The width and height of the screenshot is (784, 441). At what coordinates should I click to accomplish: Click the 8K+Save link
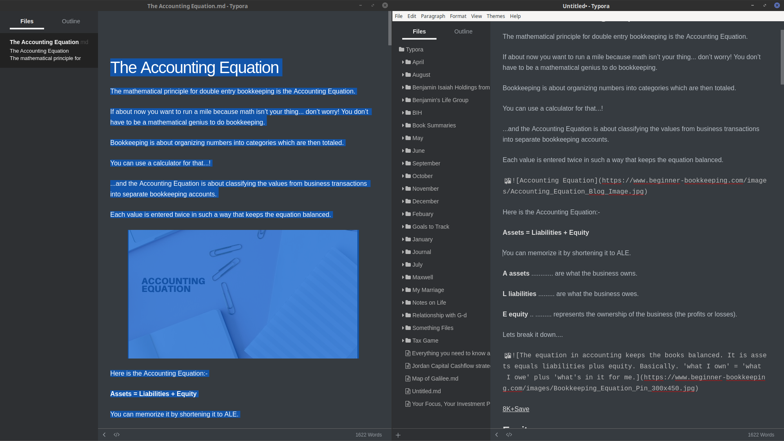click(x=515, y=409)
